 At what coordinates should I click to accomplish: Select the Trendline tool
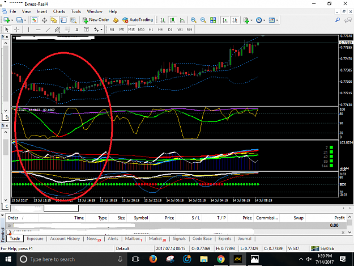click(x=48, y=29)
